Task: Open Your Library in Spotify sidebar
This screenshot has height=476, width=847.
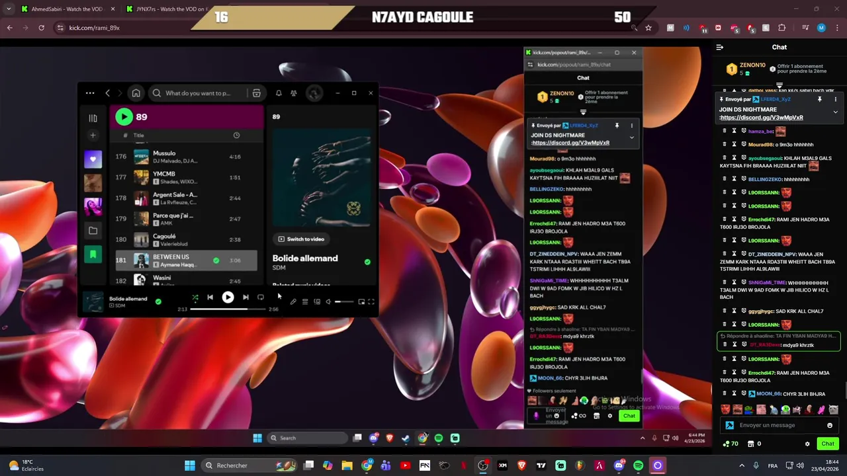Action: click(x=93, y=118)
